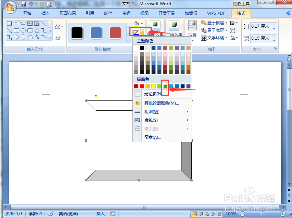Pick the green standard color swatch
The image size is (292, 218).
[x=165, y=86]
